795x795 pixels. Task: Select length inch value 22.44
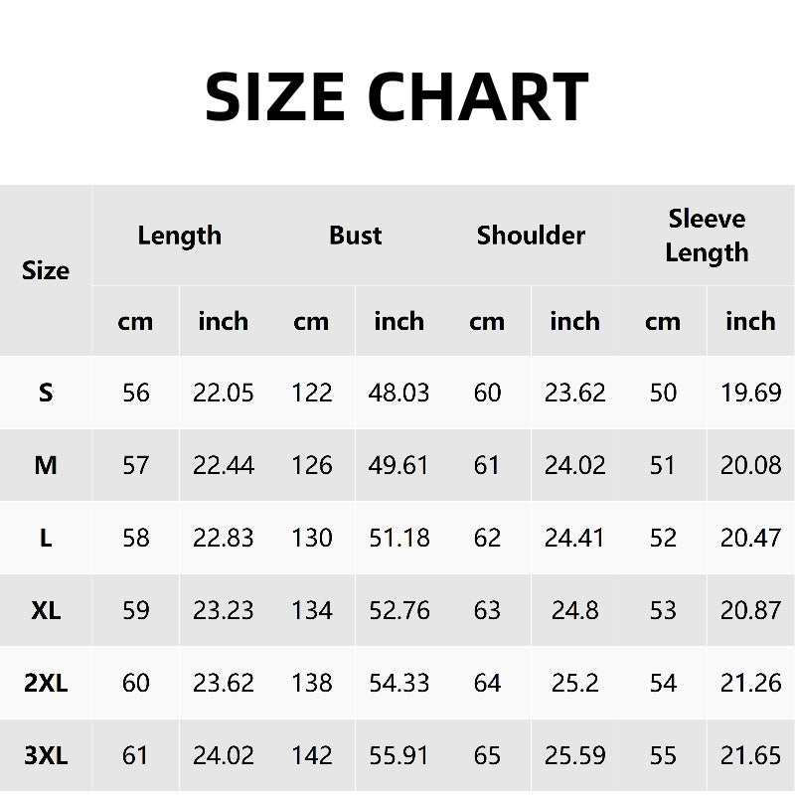(224, 465)
